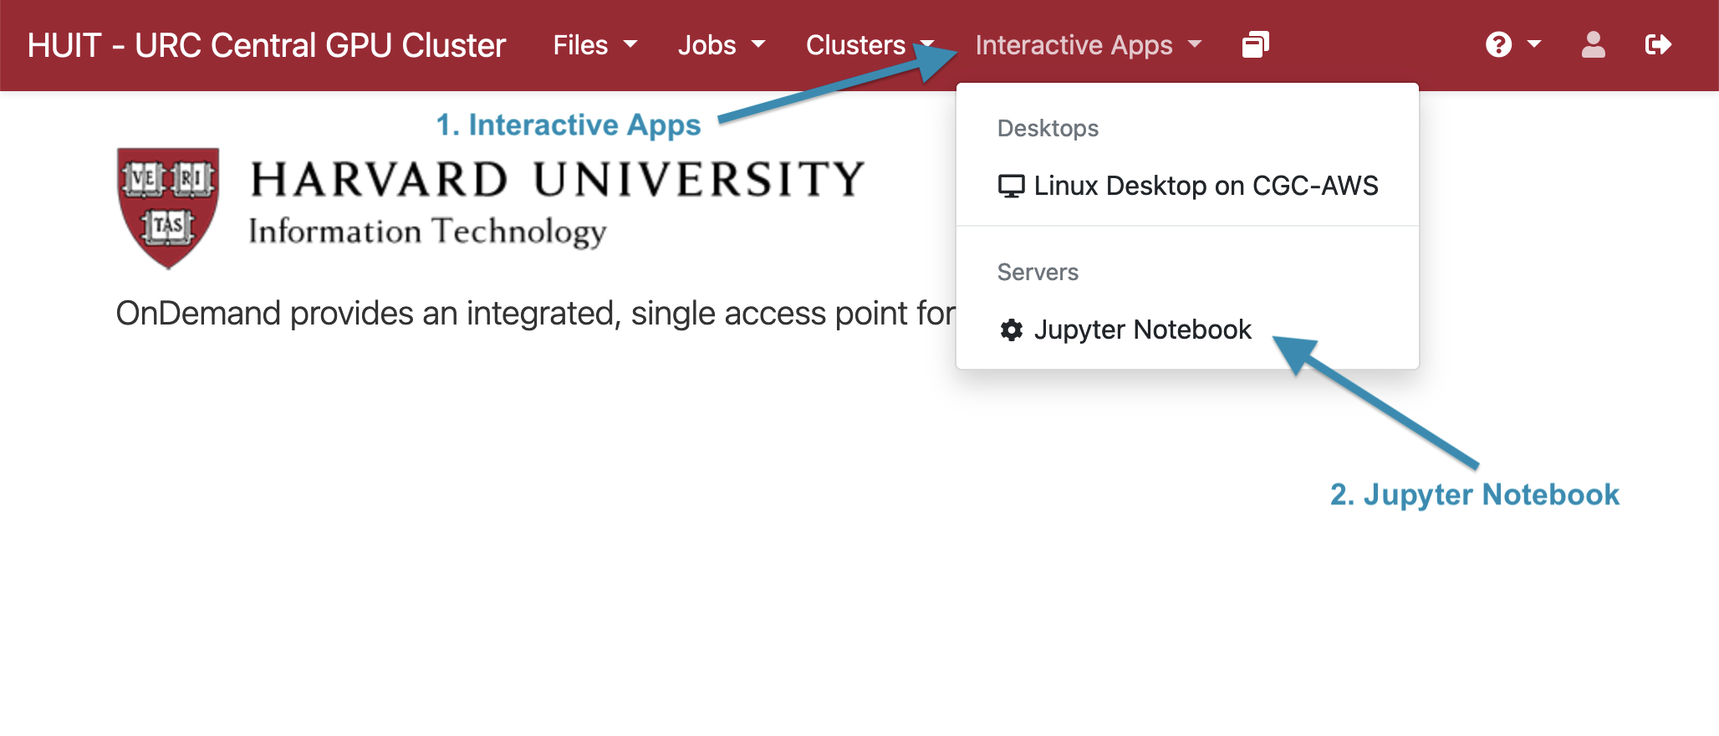This screenshot has width=1719, height=736.
Task: Click the gear icon beside Jupyter Notebook
Action: 1011,330
